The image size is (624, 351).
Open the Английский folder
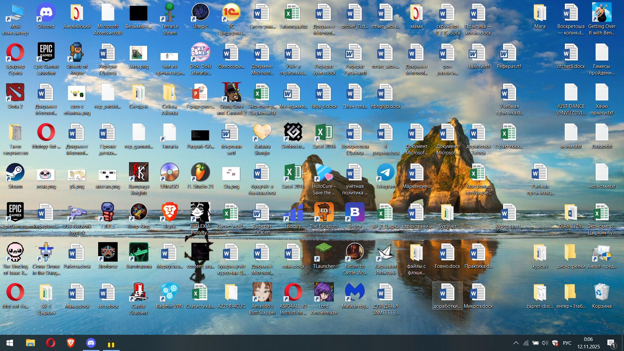pyautogui.click(x=77, y=16)
